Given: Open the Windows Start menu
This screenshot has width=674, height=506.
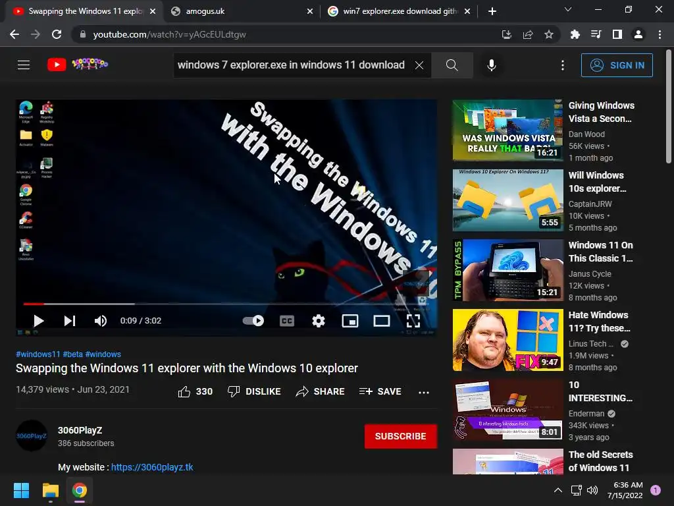Looking at the screenshot, I should coord(21,490).
